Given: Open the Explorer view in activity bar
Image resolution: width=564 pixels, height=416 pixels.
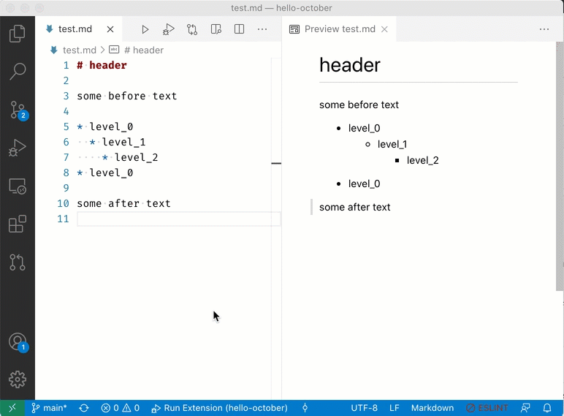Looking at the screenshot, I should point(18,34).
